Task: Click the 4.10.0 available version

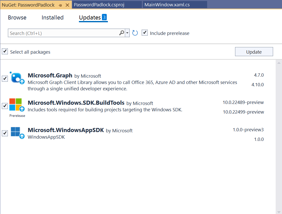Action: (258, 84)
